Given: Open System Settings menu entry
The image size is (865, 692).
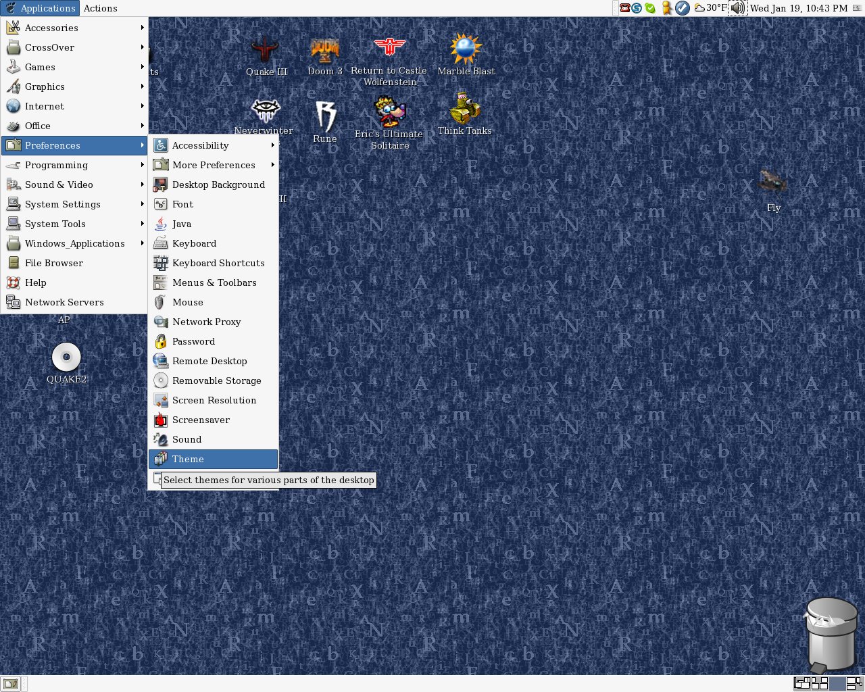Looking at the screenshot, I should click(74, 204).
